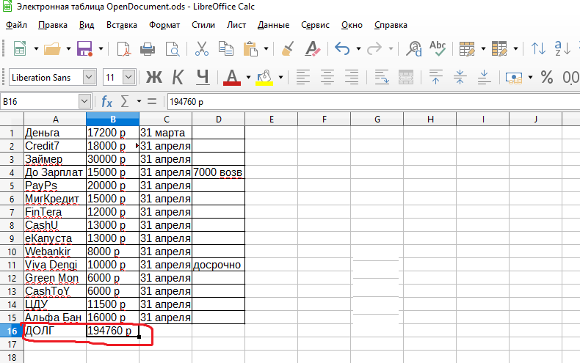Apply yellow background color bucket

tap(264, 78)
